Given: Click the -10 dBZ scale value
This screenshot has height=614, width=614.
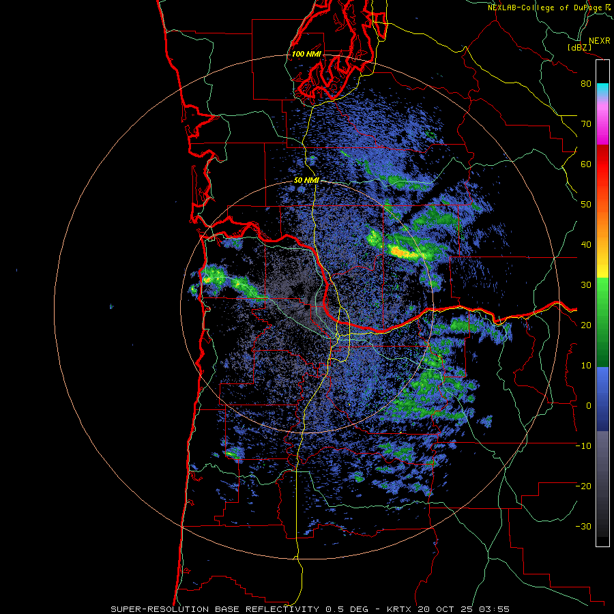Looking at the screenshot, I should 583,446.
